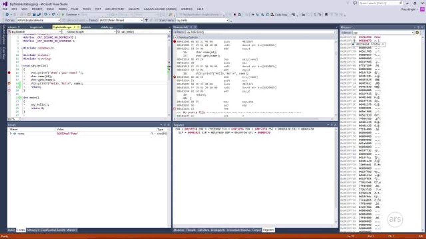
Task: Open the TEAM menu
Action: point(75,9)
